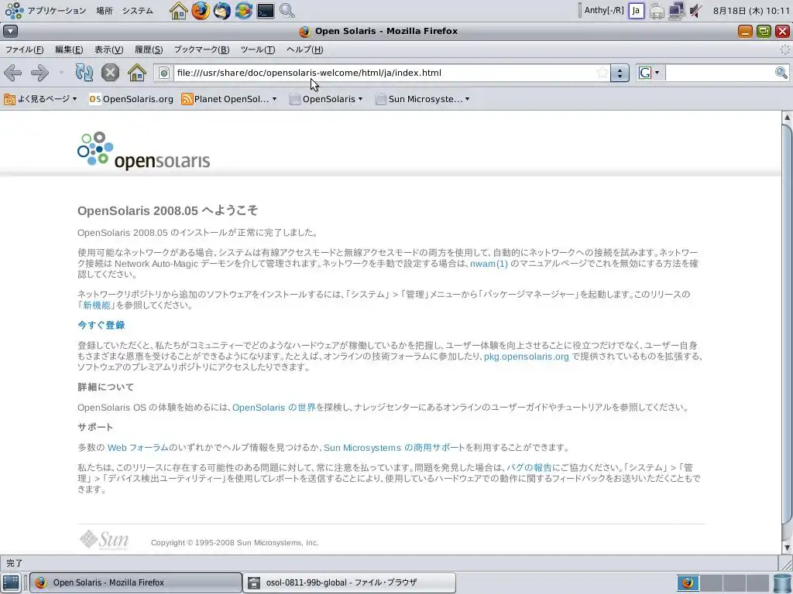Image resolution: width=793 pixels, height=594 pixels.
Task: Click the Ja input language indicator
Action: [x=637, y=11]
